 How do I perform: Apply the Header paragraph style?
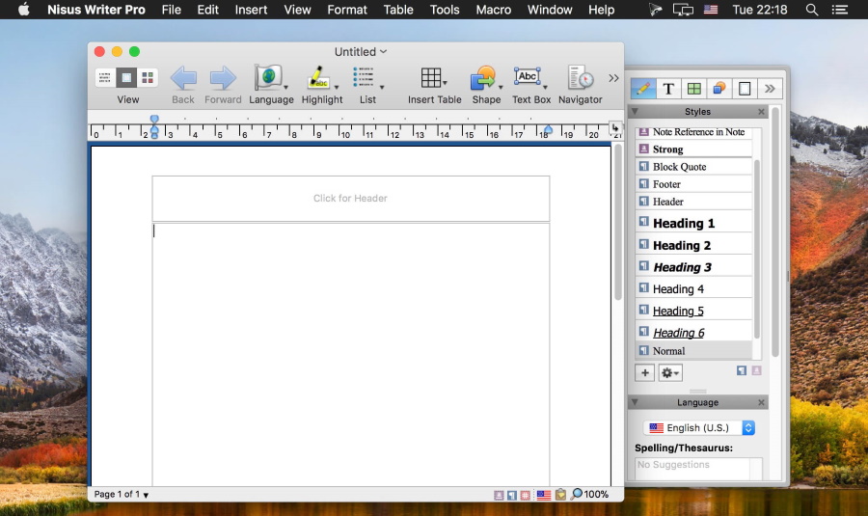point(693,202)
